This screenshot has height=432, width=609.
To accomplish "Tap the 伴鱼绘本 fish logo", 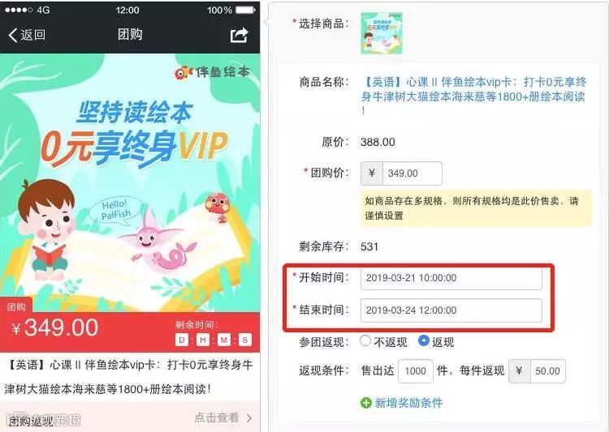I will pyautogui.click(x=184, y=72).
